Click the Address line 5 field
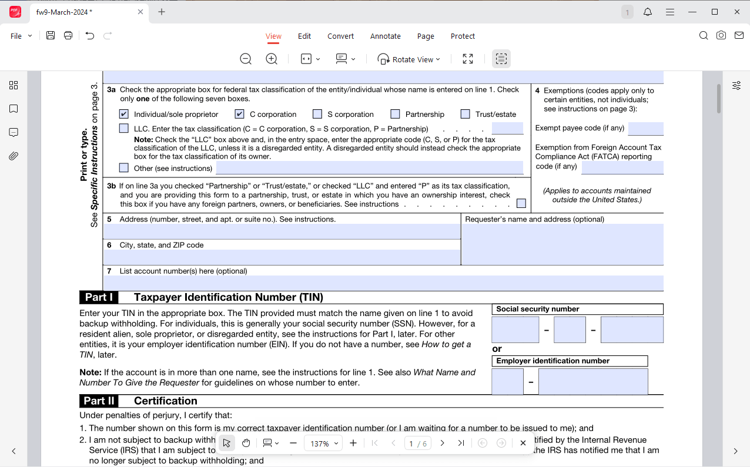 (x=282, y=231)
